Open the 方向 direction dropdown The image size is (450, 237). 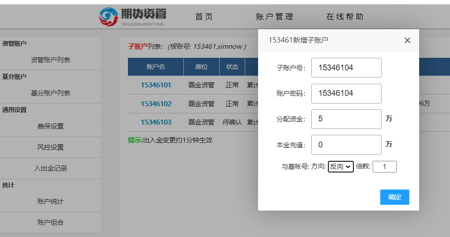tap(340, 167)
